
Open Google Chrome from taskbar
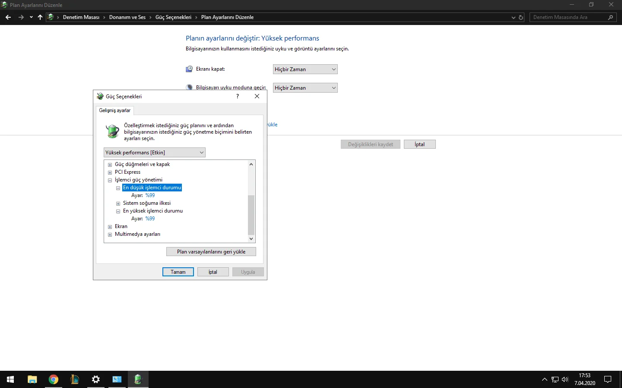click(x=54, y=379)
